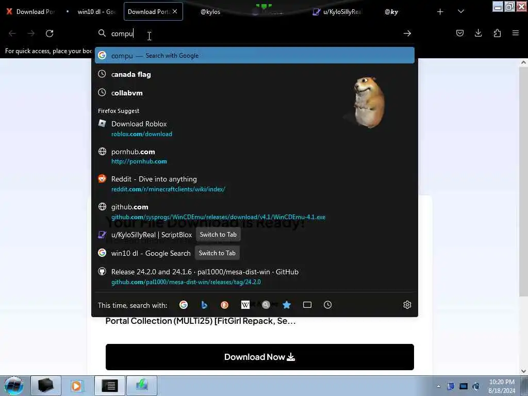Open black box app in taskbar
This screenshot has height=396, width=528.
coord(46,386)
